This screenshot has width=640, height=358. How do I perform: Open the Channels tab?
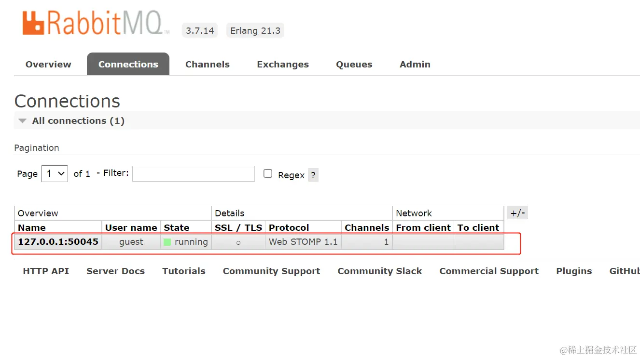pyautogui.click(x=208, y=64)
